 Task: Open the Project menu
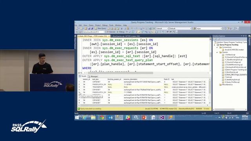98,25
